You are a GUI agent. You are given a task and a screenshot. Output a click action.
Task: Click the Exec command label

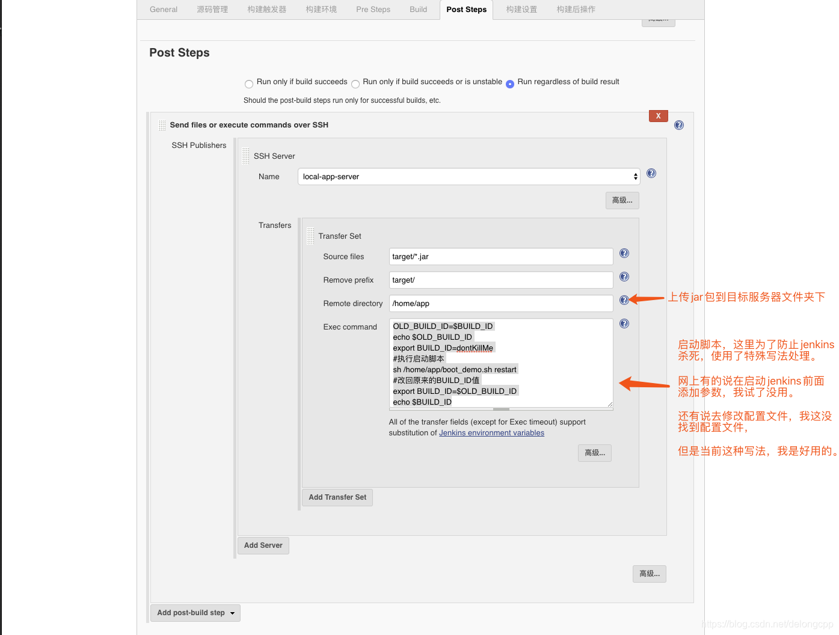click(x=350, y=327)
